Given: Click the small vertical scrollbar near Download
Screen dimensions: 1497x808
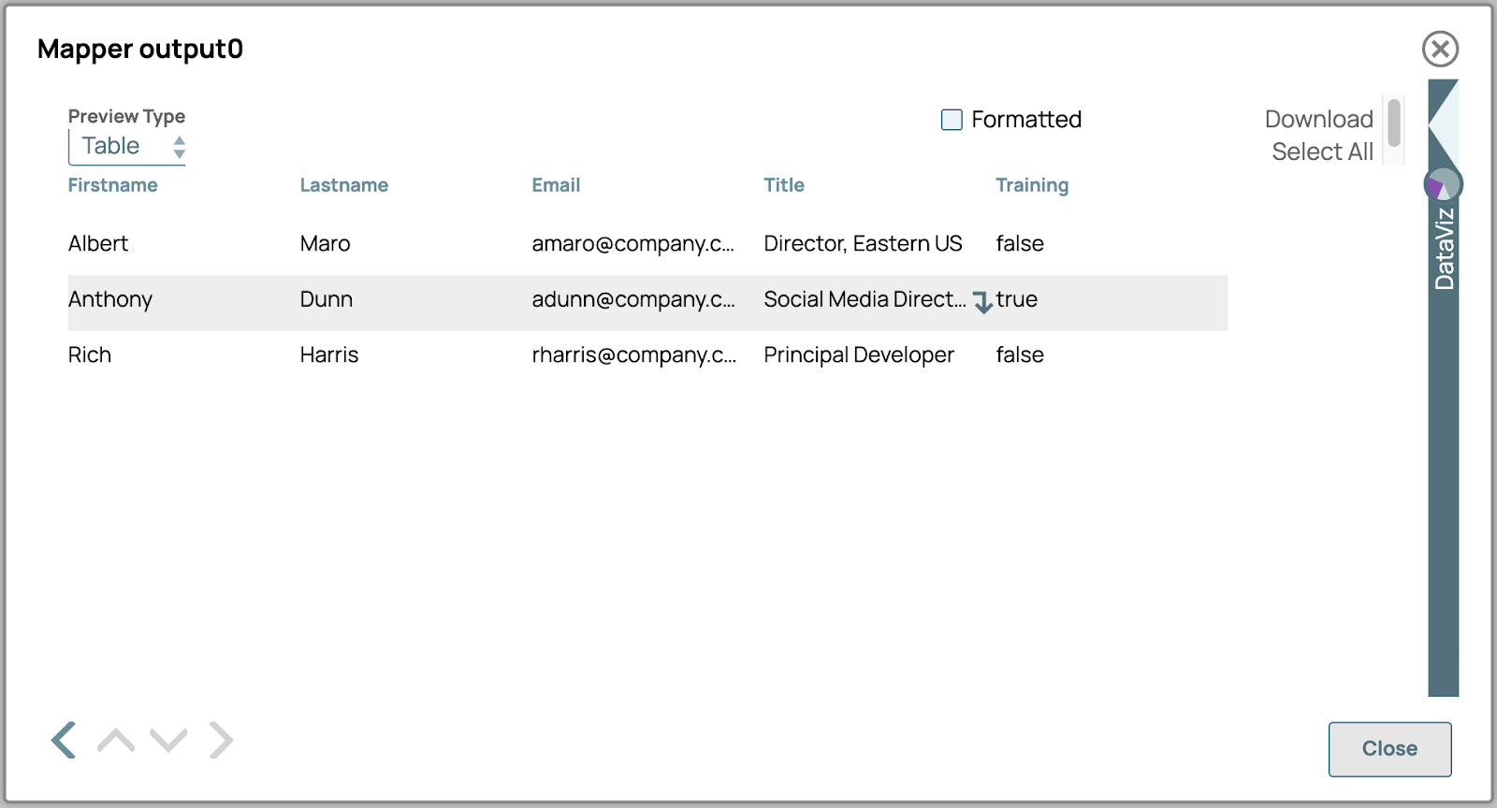Looking at the screenshot, I should pos(1394,124).
